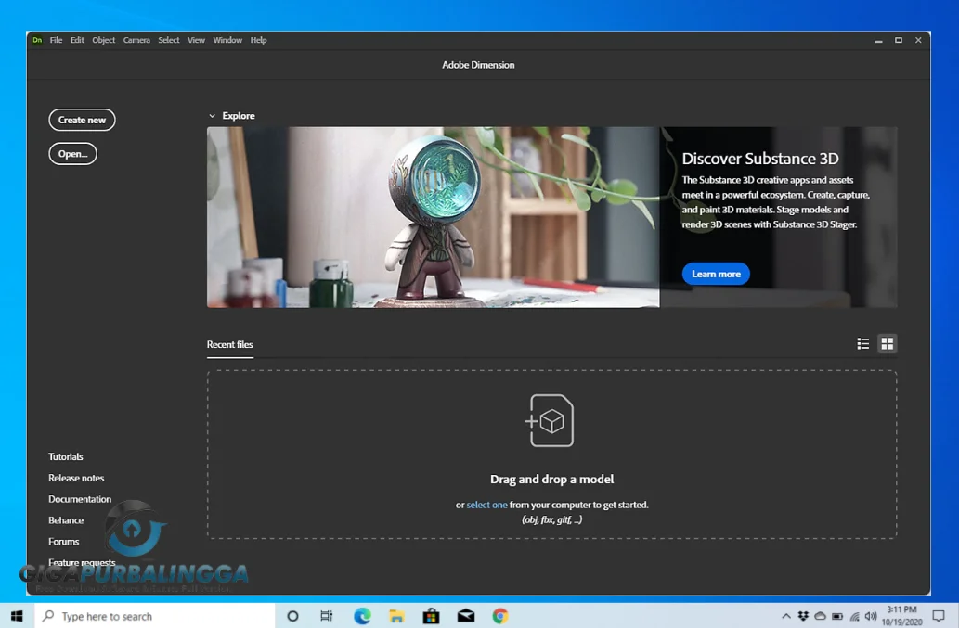Viewport: 959px width, 628px height.
Task: Select grid view for Recent files
Action: [x=888, y=343]
